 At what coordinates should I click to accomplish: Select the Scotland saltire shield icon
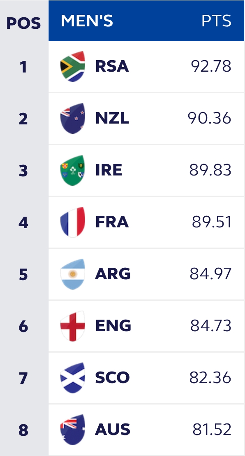[x=73, y=377]
